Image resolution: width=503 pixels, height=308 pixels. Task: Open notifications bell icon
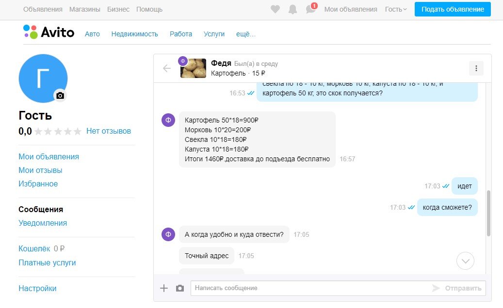pos(292,9)
